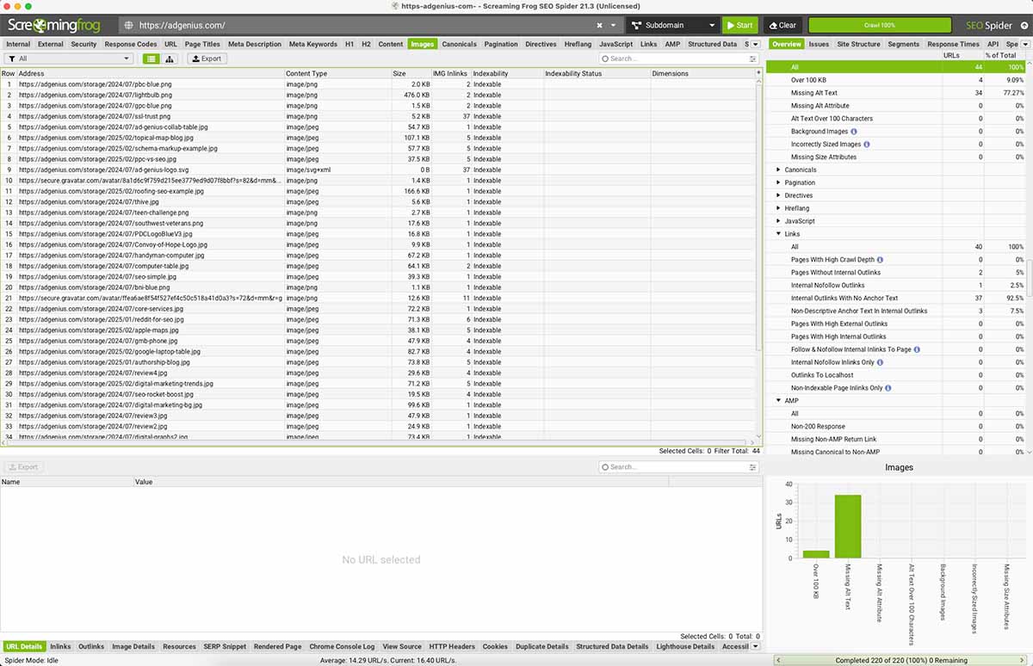Viewport: 1033px width, 666px height.
Task: Click the upper table Search field
Action: [x=673, y=59]
